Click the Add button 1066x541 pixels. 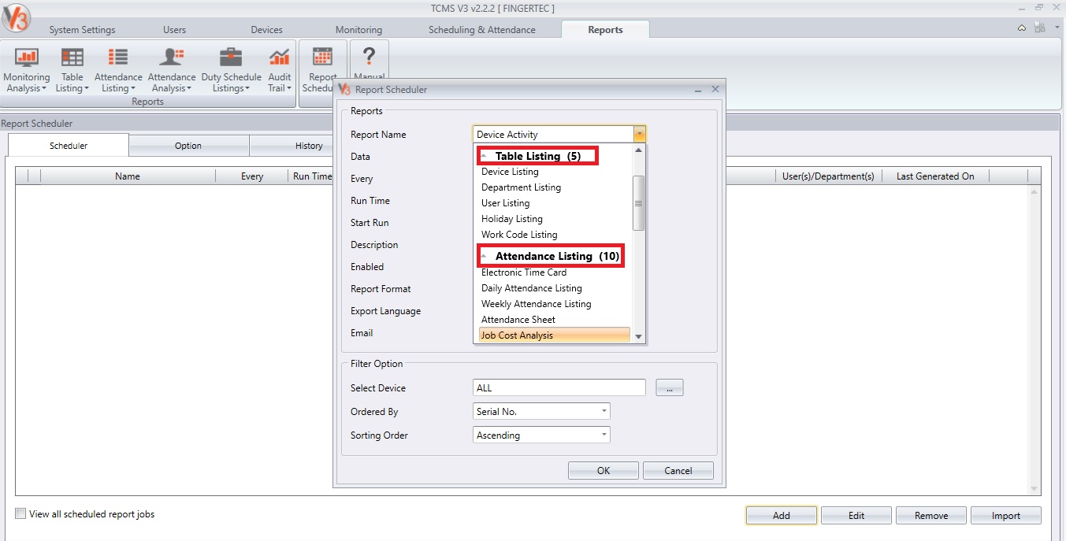point(781,516)
